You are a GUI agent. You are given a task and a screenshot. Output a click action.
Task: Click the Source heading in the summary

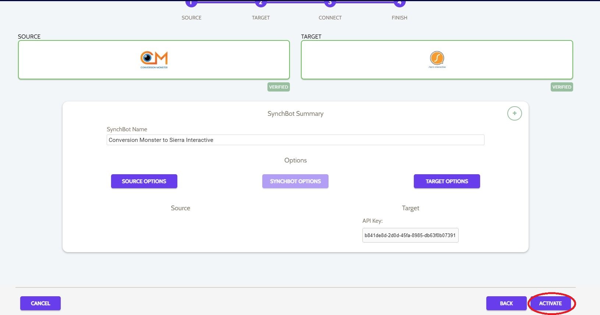point(180,208)
